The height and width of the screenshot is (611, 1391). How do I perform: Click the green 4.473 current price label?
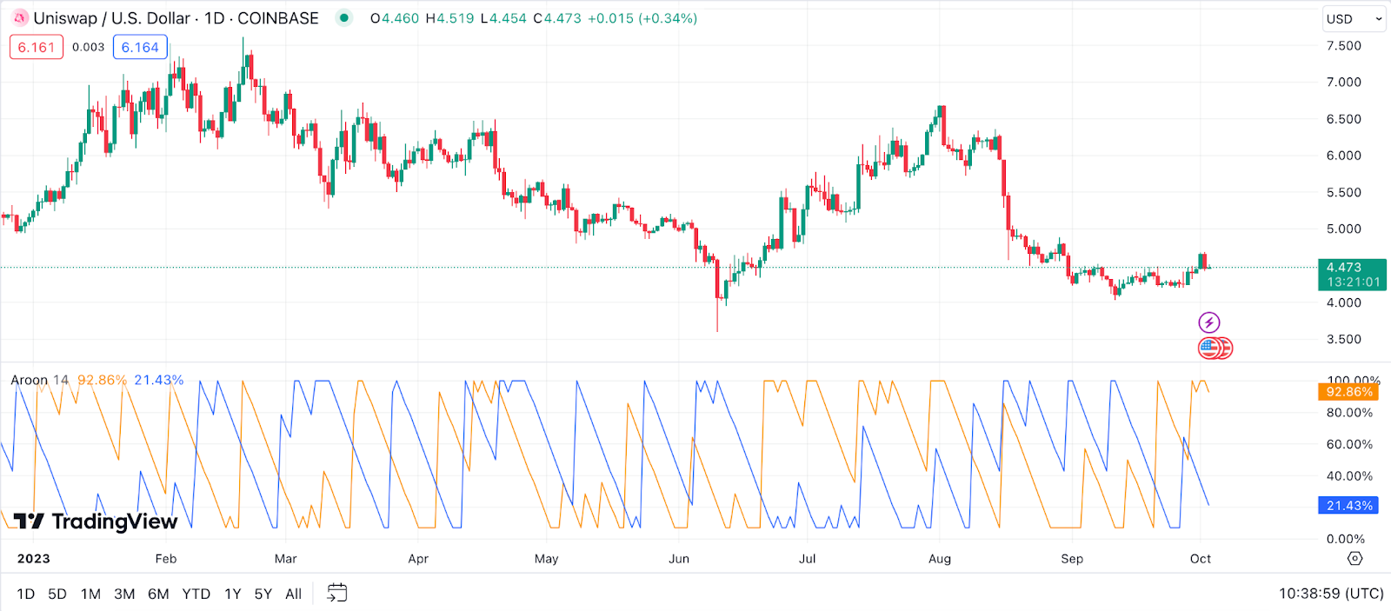tap(1352, 275)
